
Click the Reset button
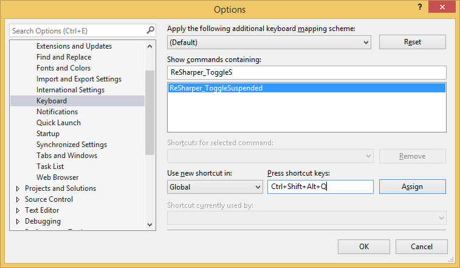[x=412, y=42]
